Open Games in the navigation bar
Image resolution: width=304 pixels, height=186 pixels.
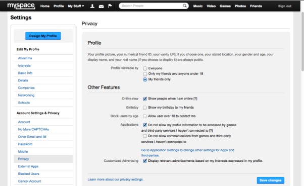tap(225, 6)
